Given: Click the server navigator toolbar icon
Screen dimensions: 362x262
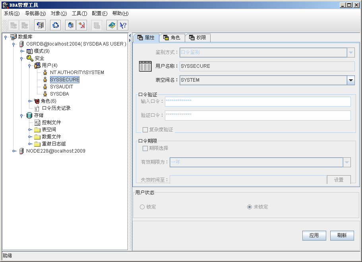Looking at the screenshot, I should (x=40, y=25).
